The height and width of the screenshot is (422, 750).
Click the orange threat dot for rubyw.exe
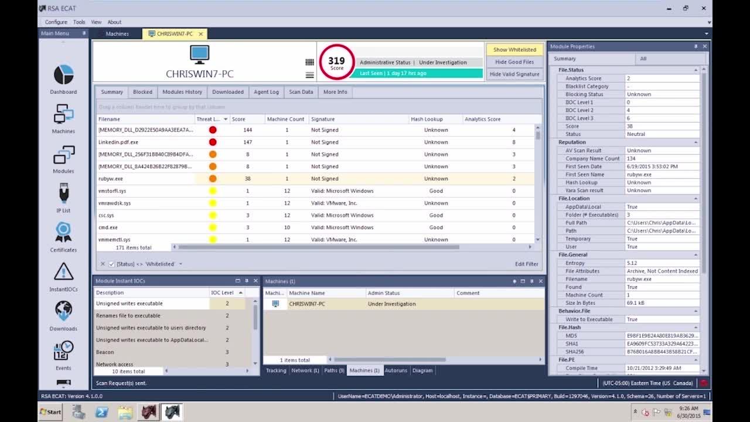(213, 179)
